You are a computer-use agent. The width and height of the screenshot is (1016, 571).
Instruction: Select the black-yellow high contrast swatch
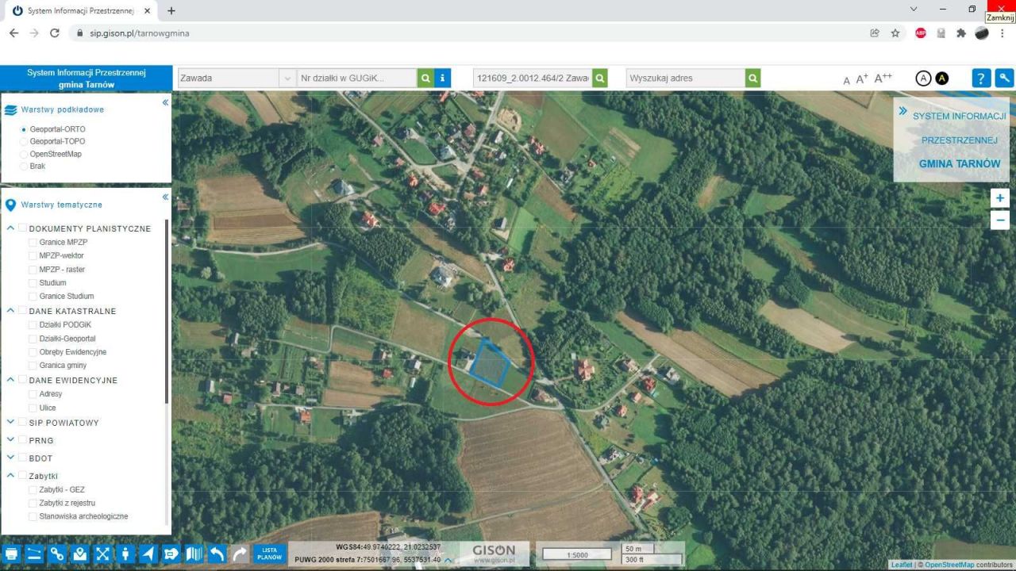942,78
